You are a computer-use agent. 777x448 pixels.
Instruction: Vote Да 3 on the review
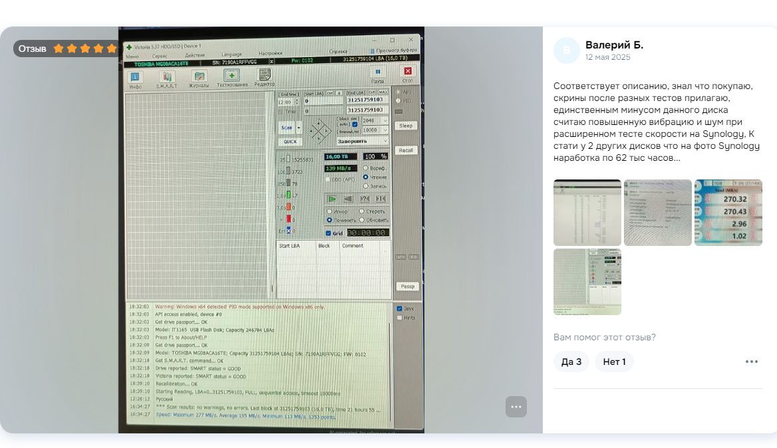click(571, 362)
